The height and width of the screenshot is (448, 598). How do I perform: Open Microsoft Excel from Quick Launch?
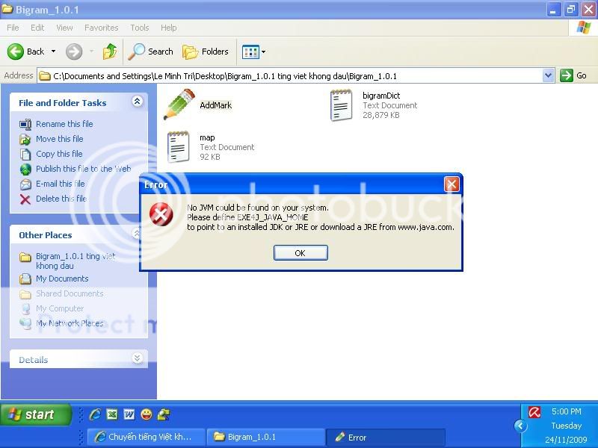point(112,414)
